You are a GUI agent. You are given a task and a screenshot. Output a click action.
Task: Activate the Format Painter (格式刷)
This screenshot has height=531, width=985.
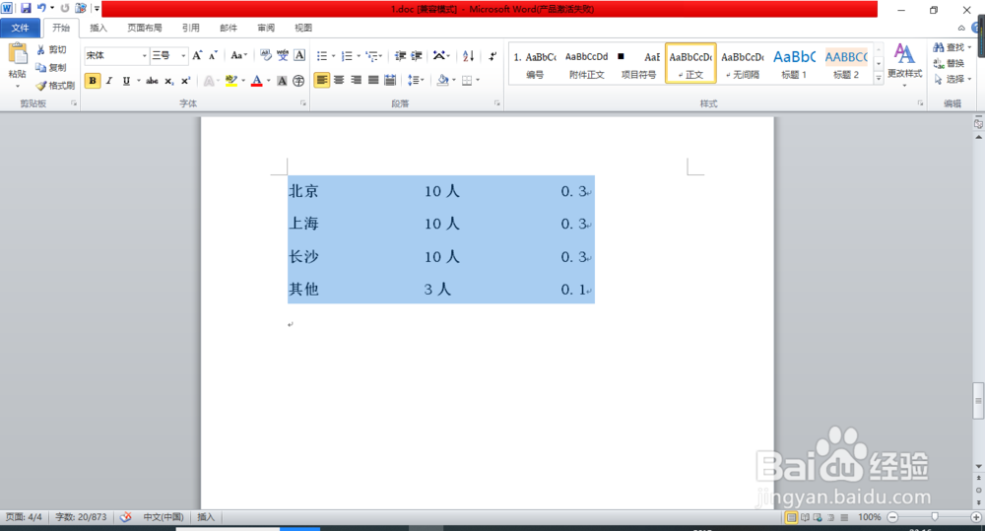pyautogui.click(x=54, y=86)
